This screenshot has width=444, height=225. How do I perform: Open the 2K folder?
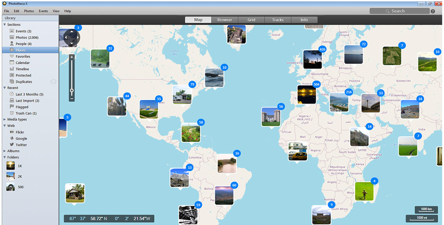click(11, 176)
